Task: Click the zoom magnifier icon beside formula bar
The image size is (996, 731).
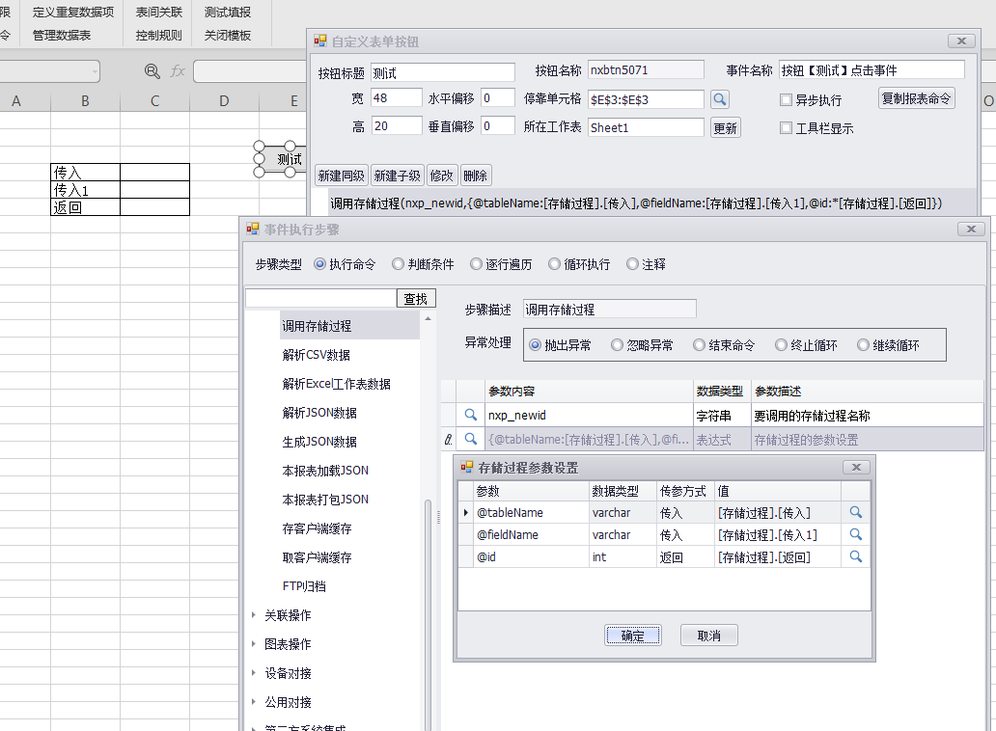Action: click(152, 71)
